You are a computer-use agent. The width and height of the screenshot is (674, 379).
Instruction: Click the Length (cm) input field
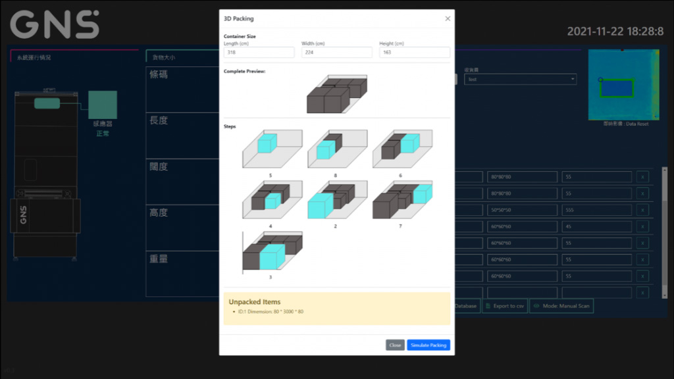tap(259, 53)
